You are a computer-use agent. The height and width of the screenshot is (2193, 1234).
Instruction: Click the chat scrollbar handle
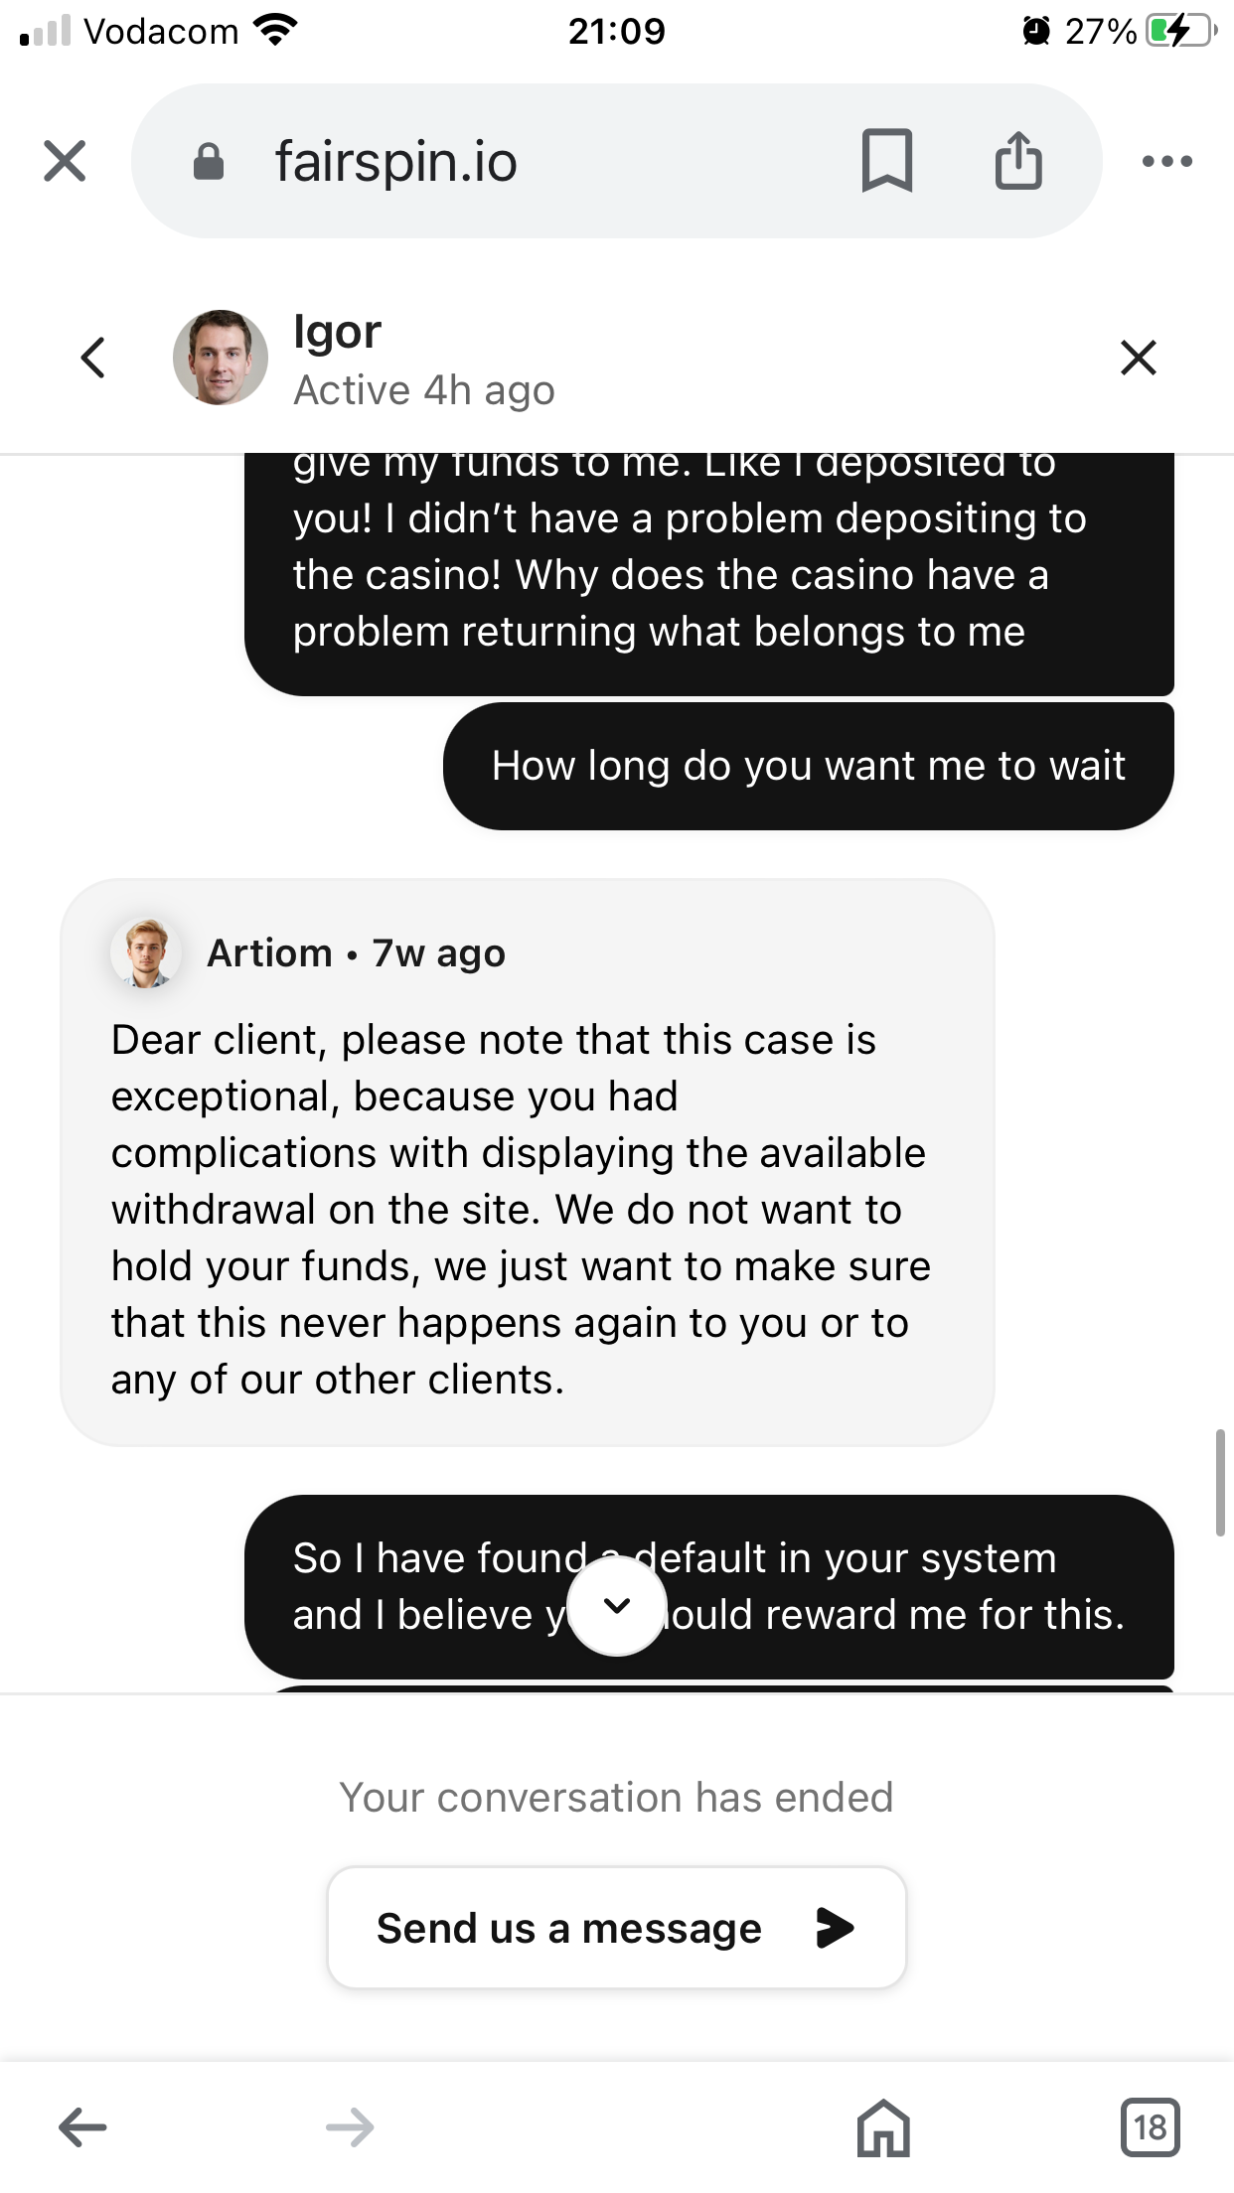click(1220, 1483)
